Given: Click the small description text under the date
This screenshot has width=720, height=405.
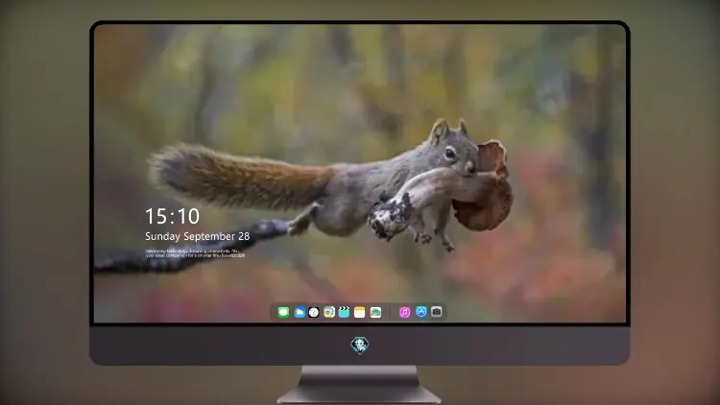Looking at the screenshot, I should coord(195,253).
